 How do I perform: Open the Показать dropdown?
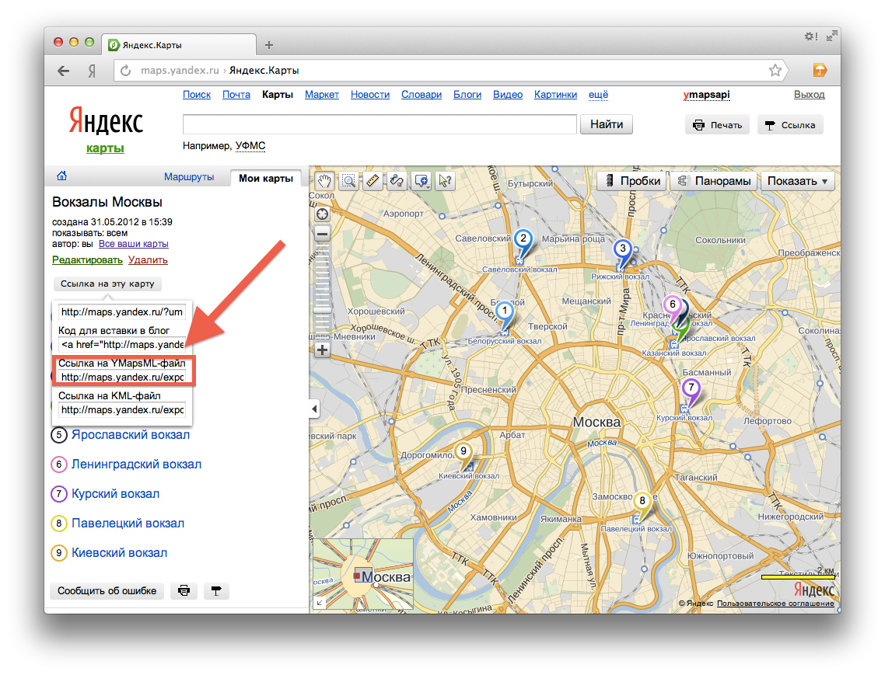click(x=797, y=181)
